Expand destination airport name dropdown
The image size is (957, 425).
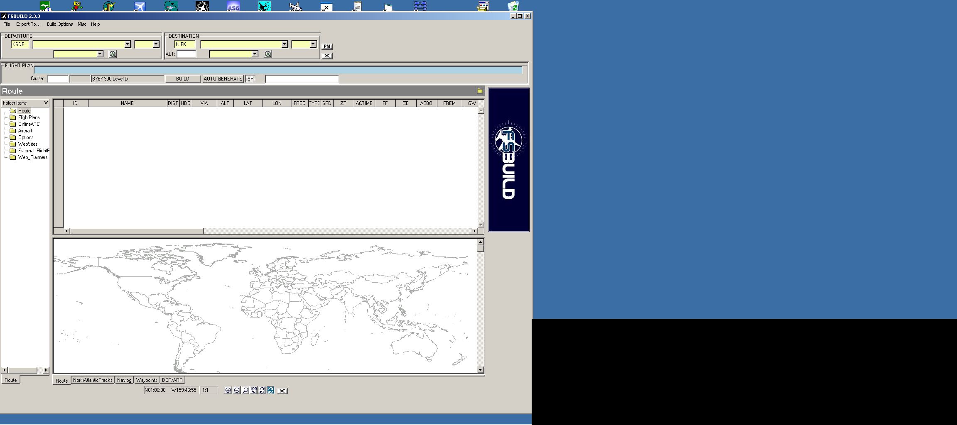pos(285,44)
